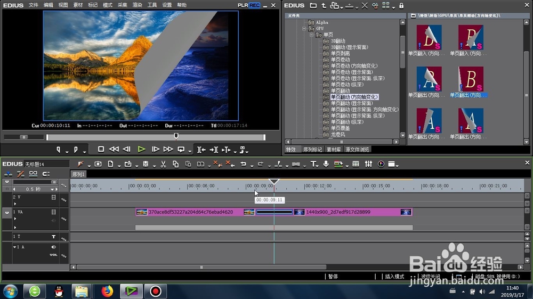This screenshot has height=299, width=533.
Task: Open Undo history dropdown arrow
Action: [x=252, y=166]
